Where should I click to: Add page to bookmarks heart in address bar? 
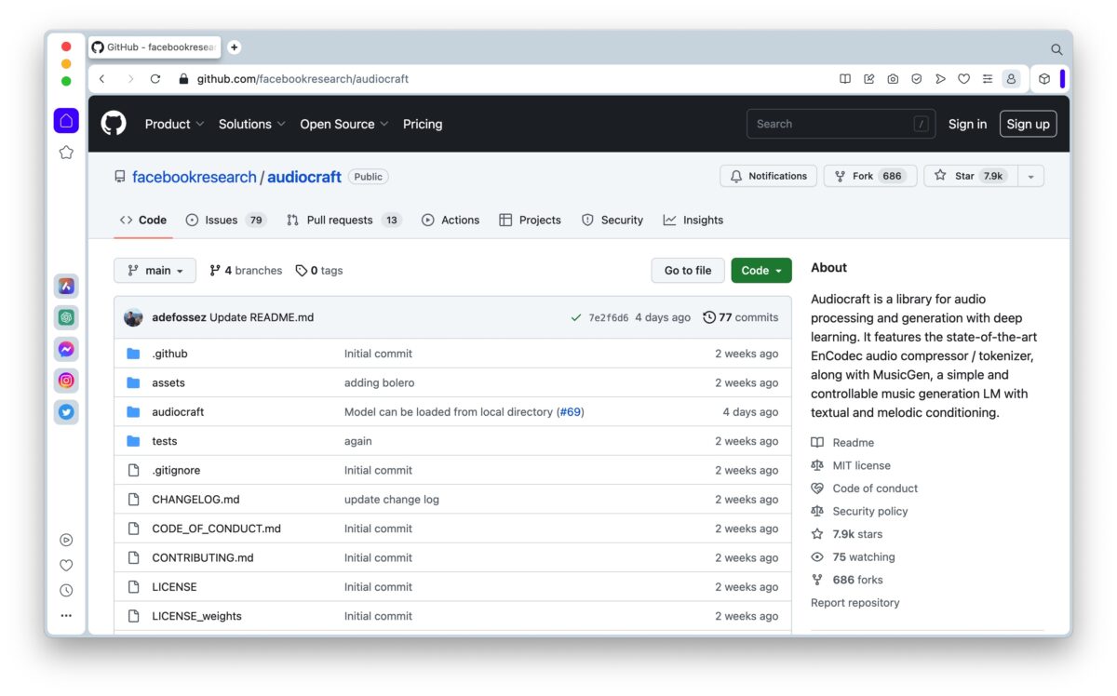pos(964,79)
